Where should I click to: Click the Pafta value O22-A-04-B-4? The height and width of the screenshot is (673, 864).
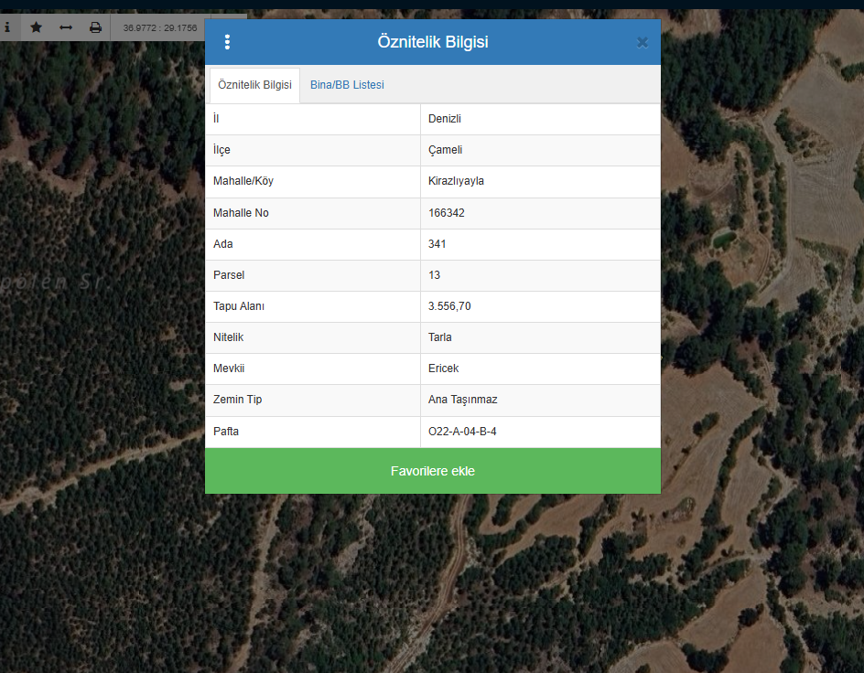tap(462, 431)
